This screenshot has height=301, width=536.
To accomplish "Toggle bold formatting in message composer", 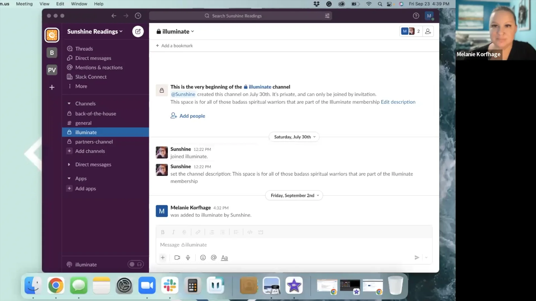I will (162, 232).
